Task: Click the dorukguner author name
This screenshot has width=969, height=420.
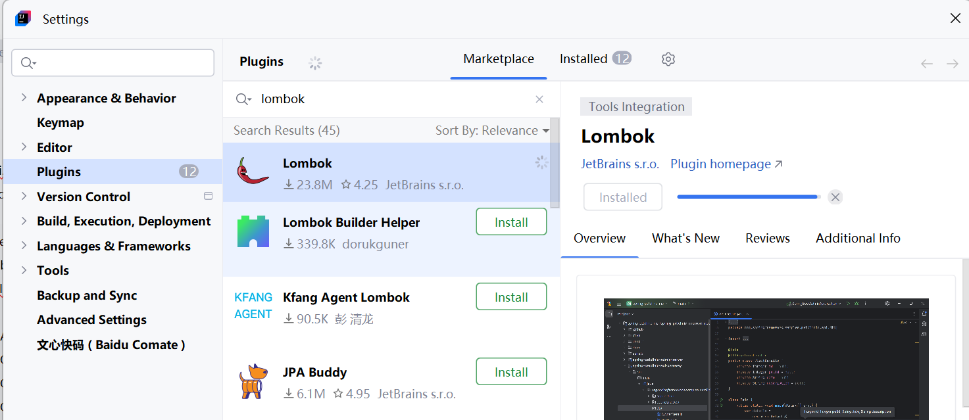Action: click(x=376, y=244)
